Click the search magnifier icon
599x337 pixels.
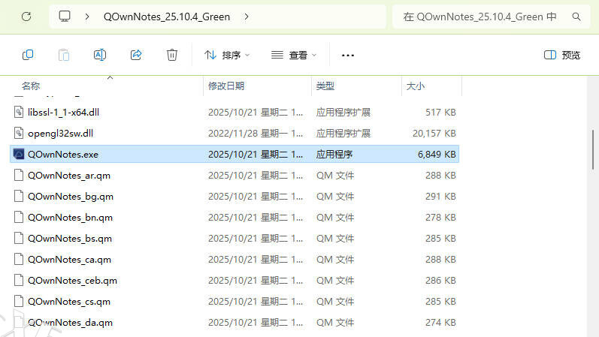pos(576,16)
